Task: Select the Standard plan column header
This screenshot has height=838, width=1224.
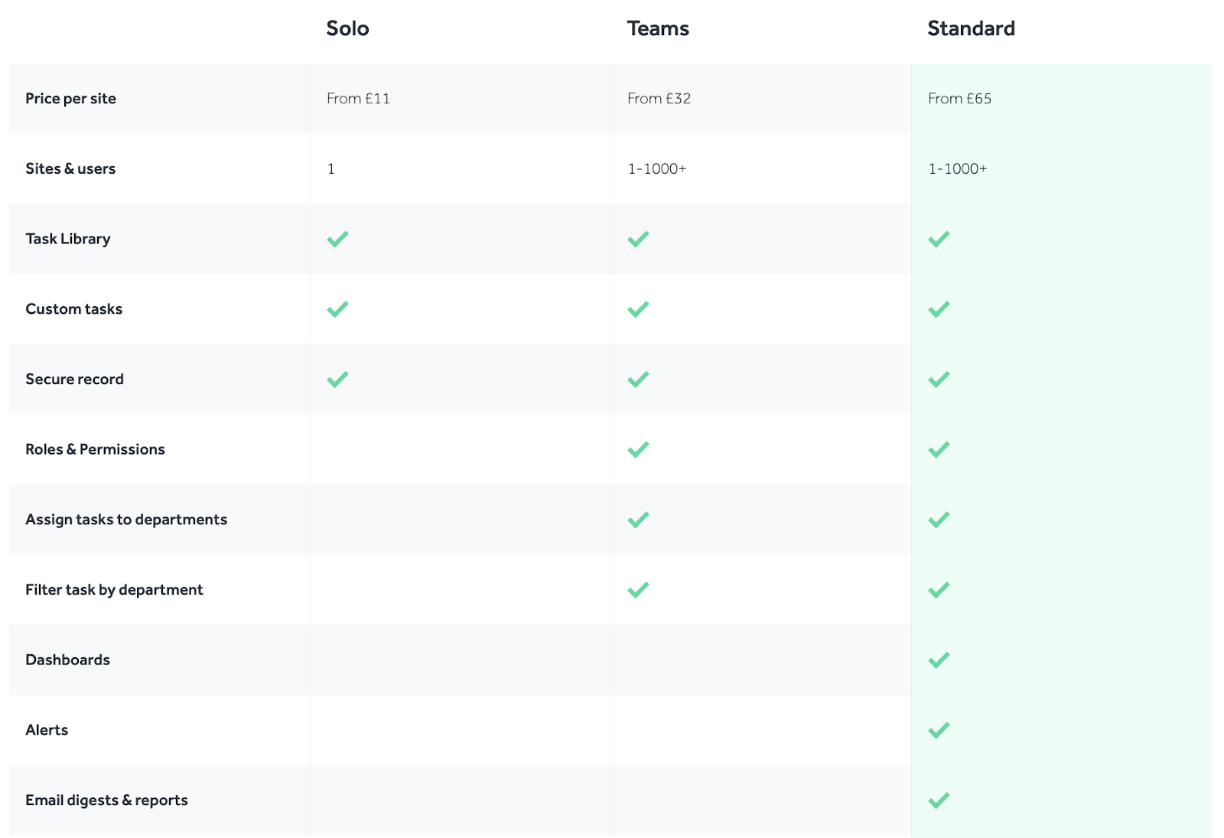Action: click(971, 29)
